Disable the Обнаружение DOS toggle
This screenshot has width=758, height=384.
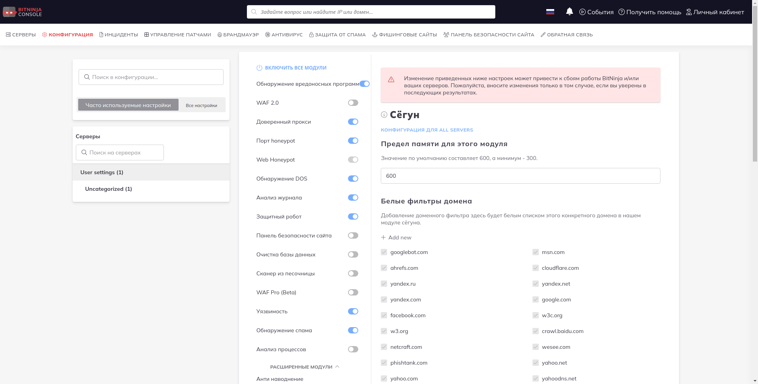(x=353, y=179)
